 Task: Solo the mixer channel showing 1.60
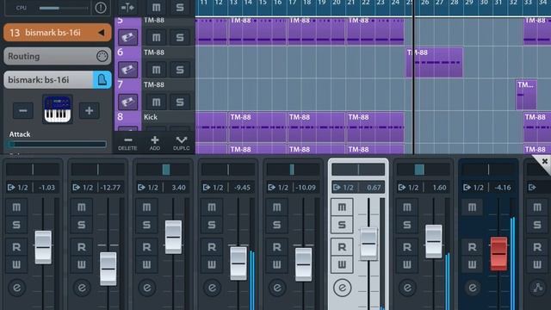[x=407, y=225]
